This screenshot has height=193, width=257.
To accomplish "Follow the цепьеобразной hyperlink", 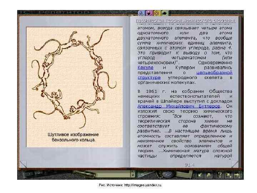I will coord(214,72).
